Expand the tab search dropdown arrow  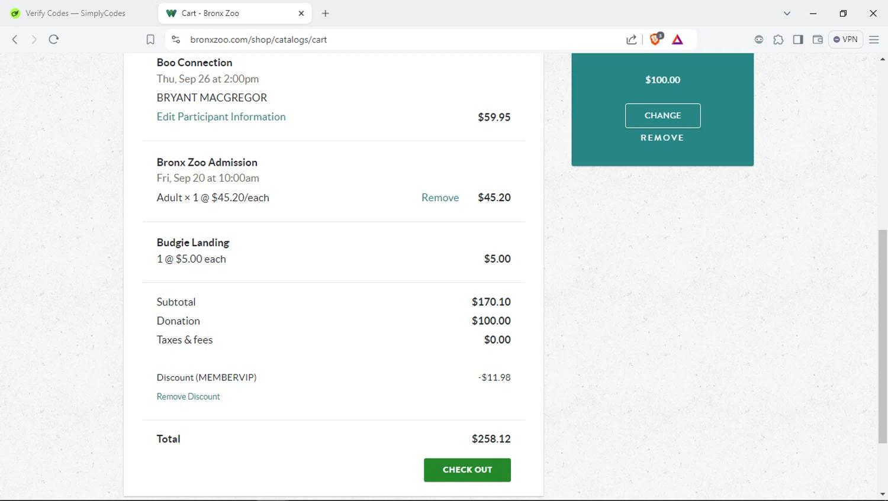click(x=787, y=13)
